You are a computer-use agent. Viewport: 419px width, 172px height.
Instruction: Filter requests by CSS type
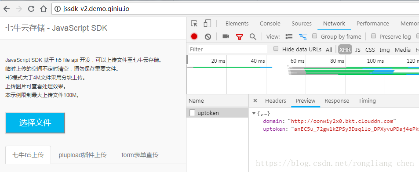click(370, 50)
